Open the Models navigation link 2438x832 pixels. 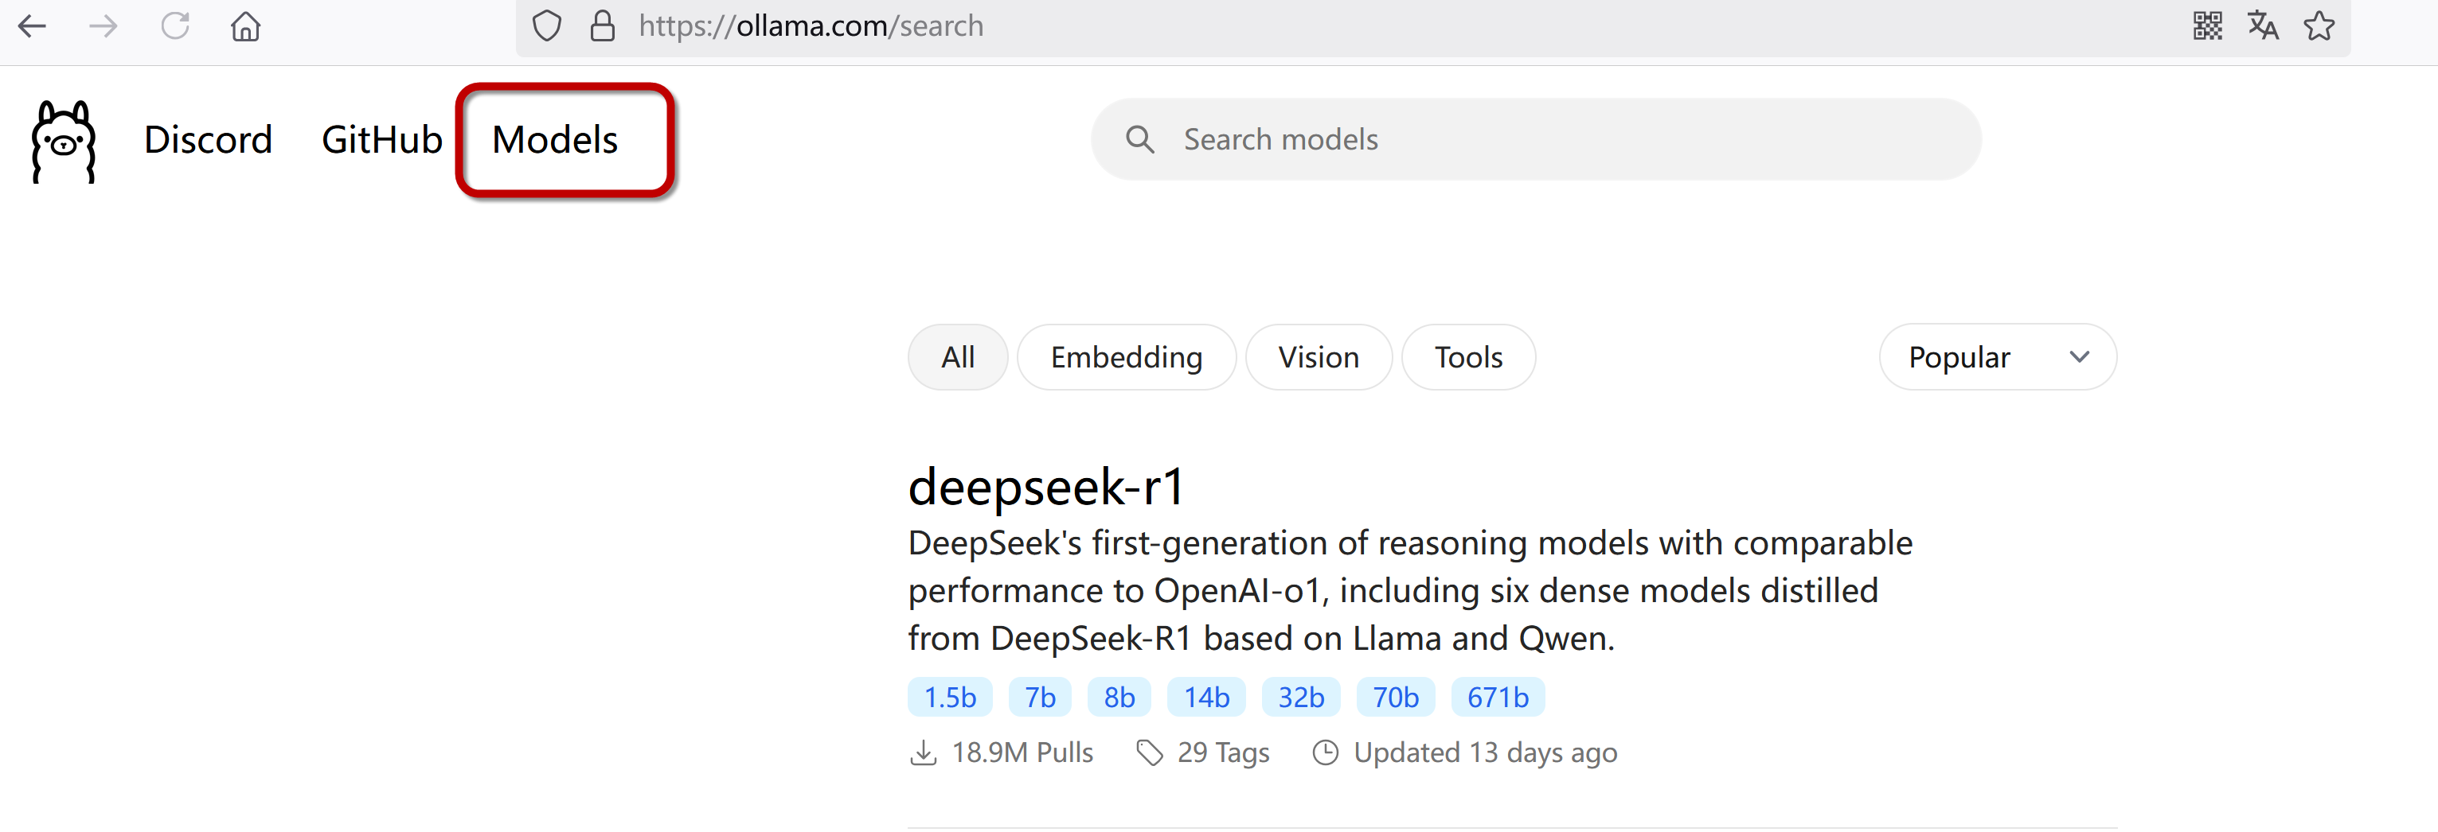click(555, 140)
